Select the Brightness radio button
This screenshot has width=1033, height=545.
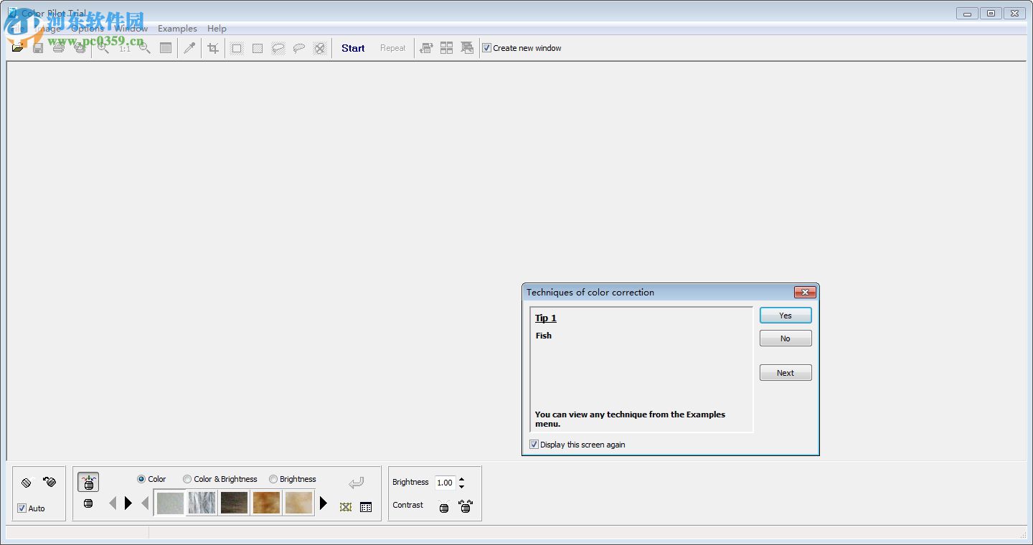coord(273,479)
